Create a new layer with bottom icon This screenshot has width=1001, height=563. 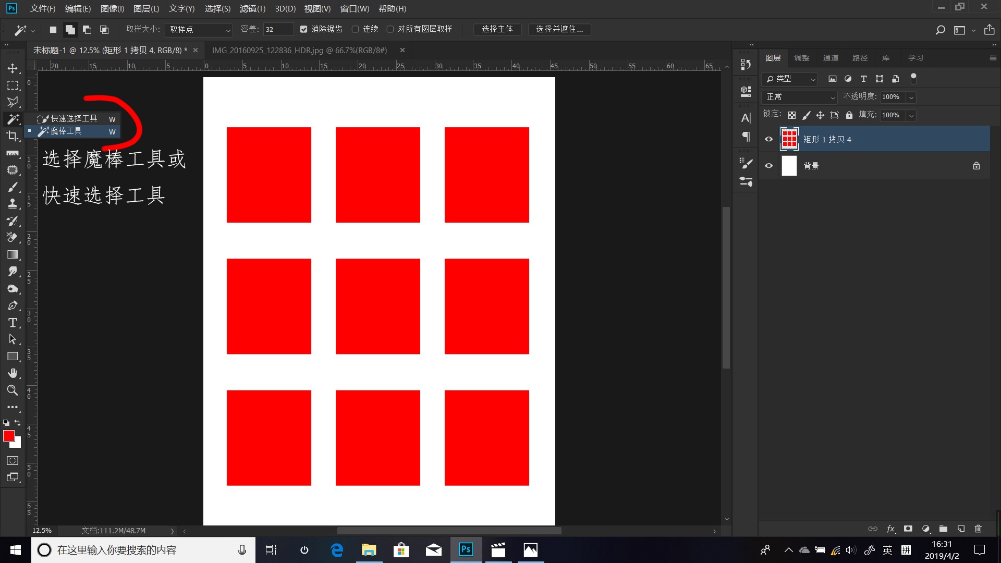(x=961, y=529)
